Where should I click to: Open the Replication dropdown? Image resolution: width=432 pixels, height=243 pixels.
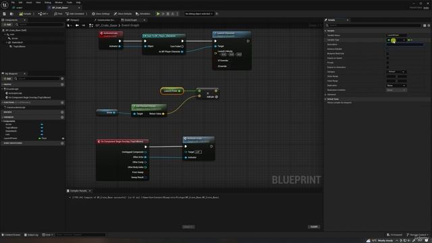396,86
